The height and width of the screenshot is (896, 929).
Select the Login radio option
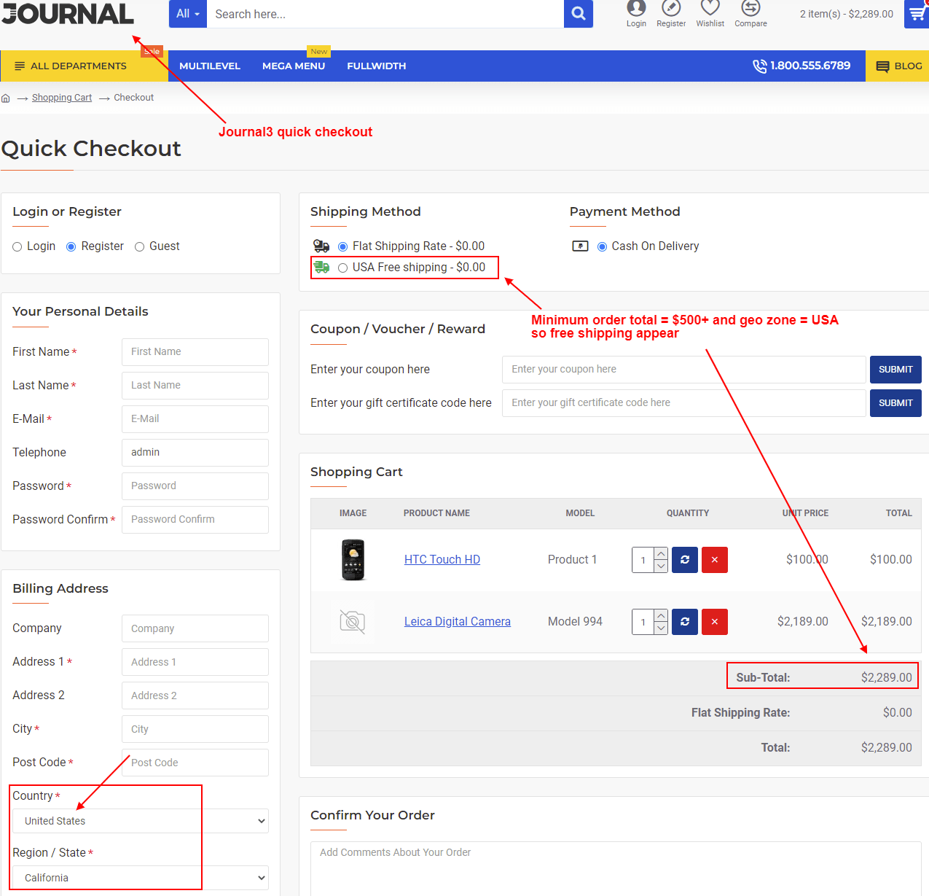coord(17,246)
